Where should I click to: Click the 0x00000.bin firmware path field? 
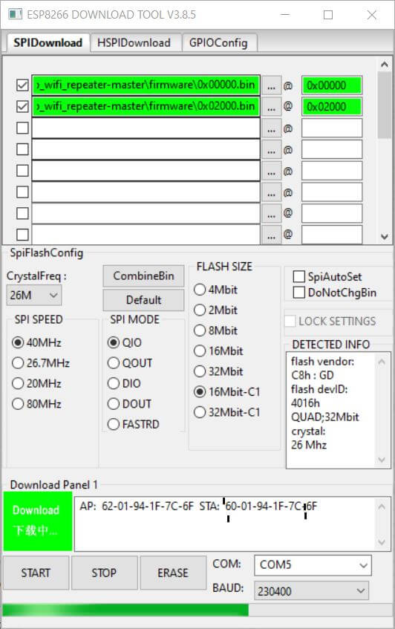(x=146, y=85)
